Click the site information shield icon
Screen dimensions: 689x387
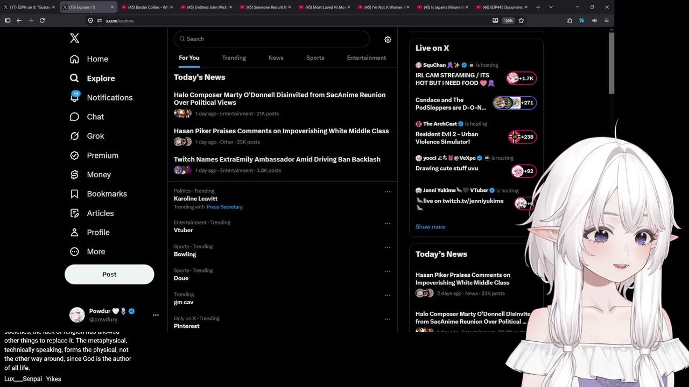tap(90, 20)
